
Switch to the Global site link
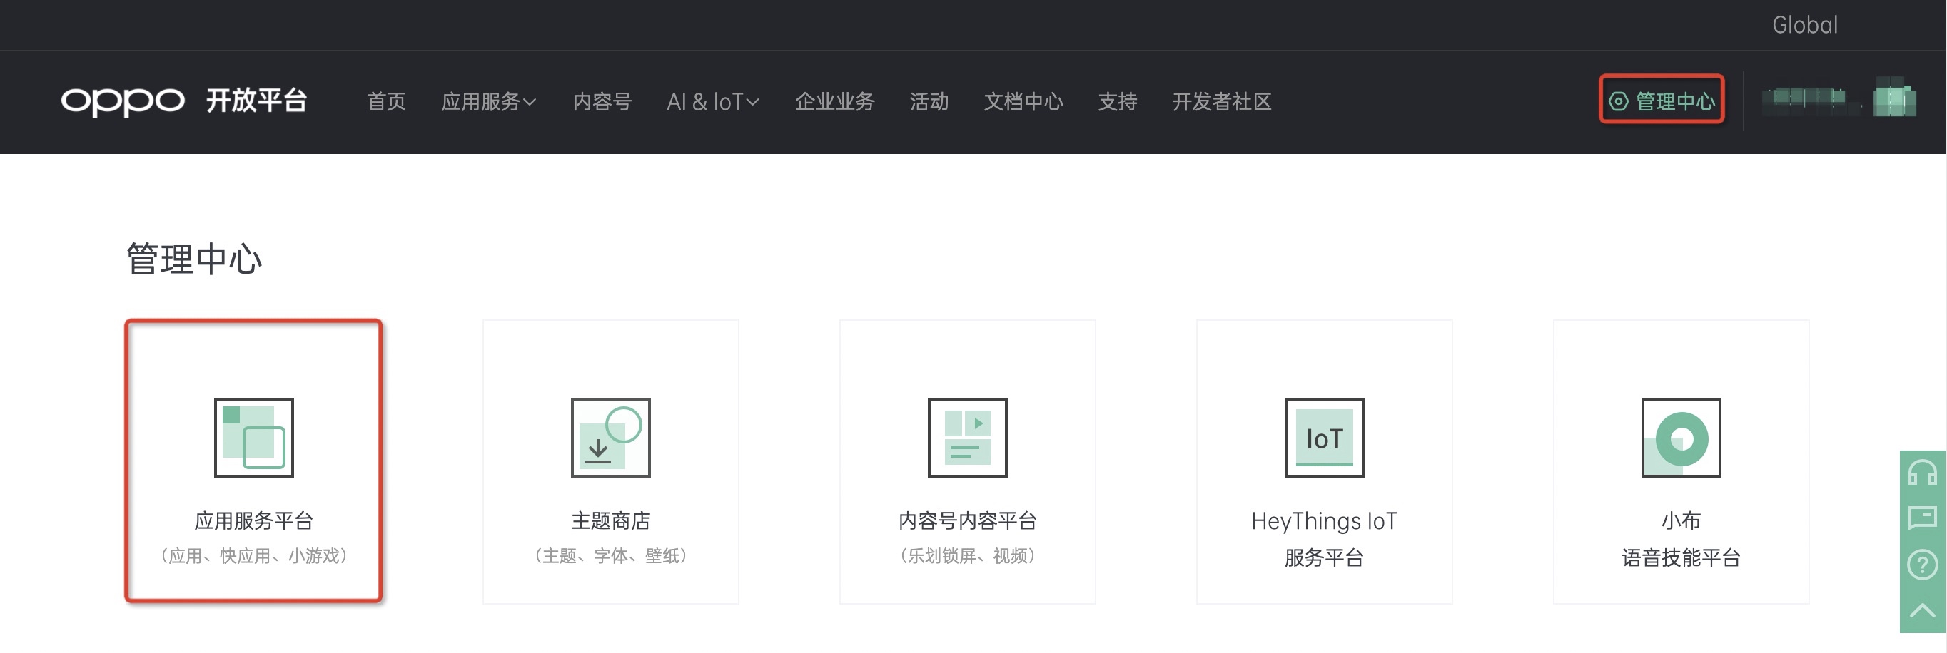[1805, 25]
